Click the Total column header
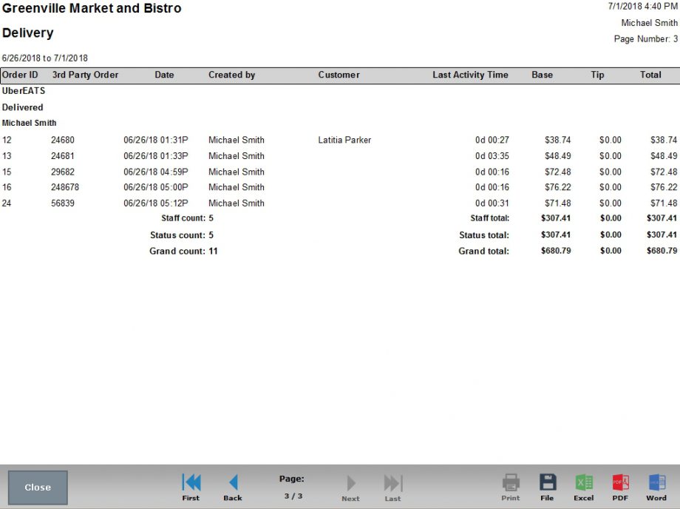The width and height of the screenshot is (680, 509). [650, 75]
